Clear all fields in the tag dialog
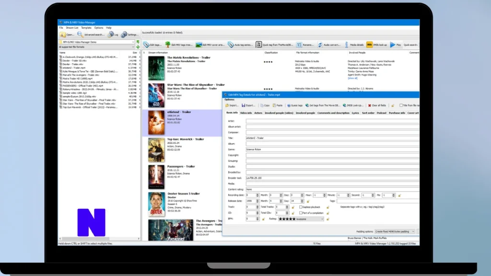Image resolution: width=491 pixels, height=276 pixels. click(377, 105)
